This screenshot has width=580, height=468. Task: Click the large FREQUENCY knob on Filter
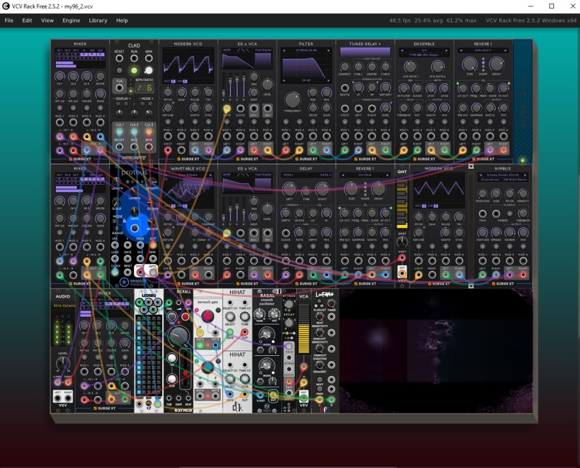click(x=292, y=100)
